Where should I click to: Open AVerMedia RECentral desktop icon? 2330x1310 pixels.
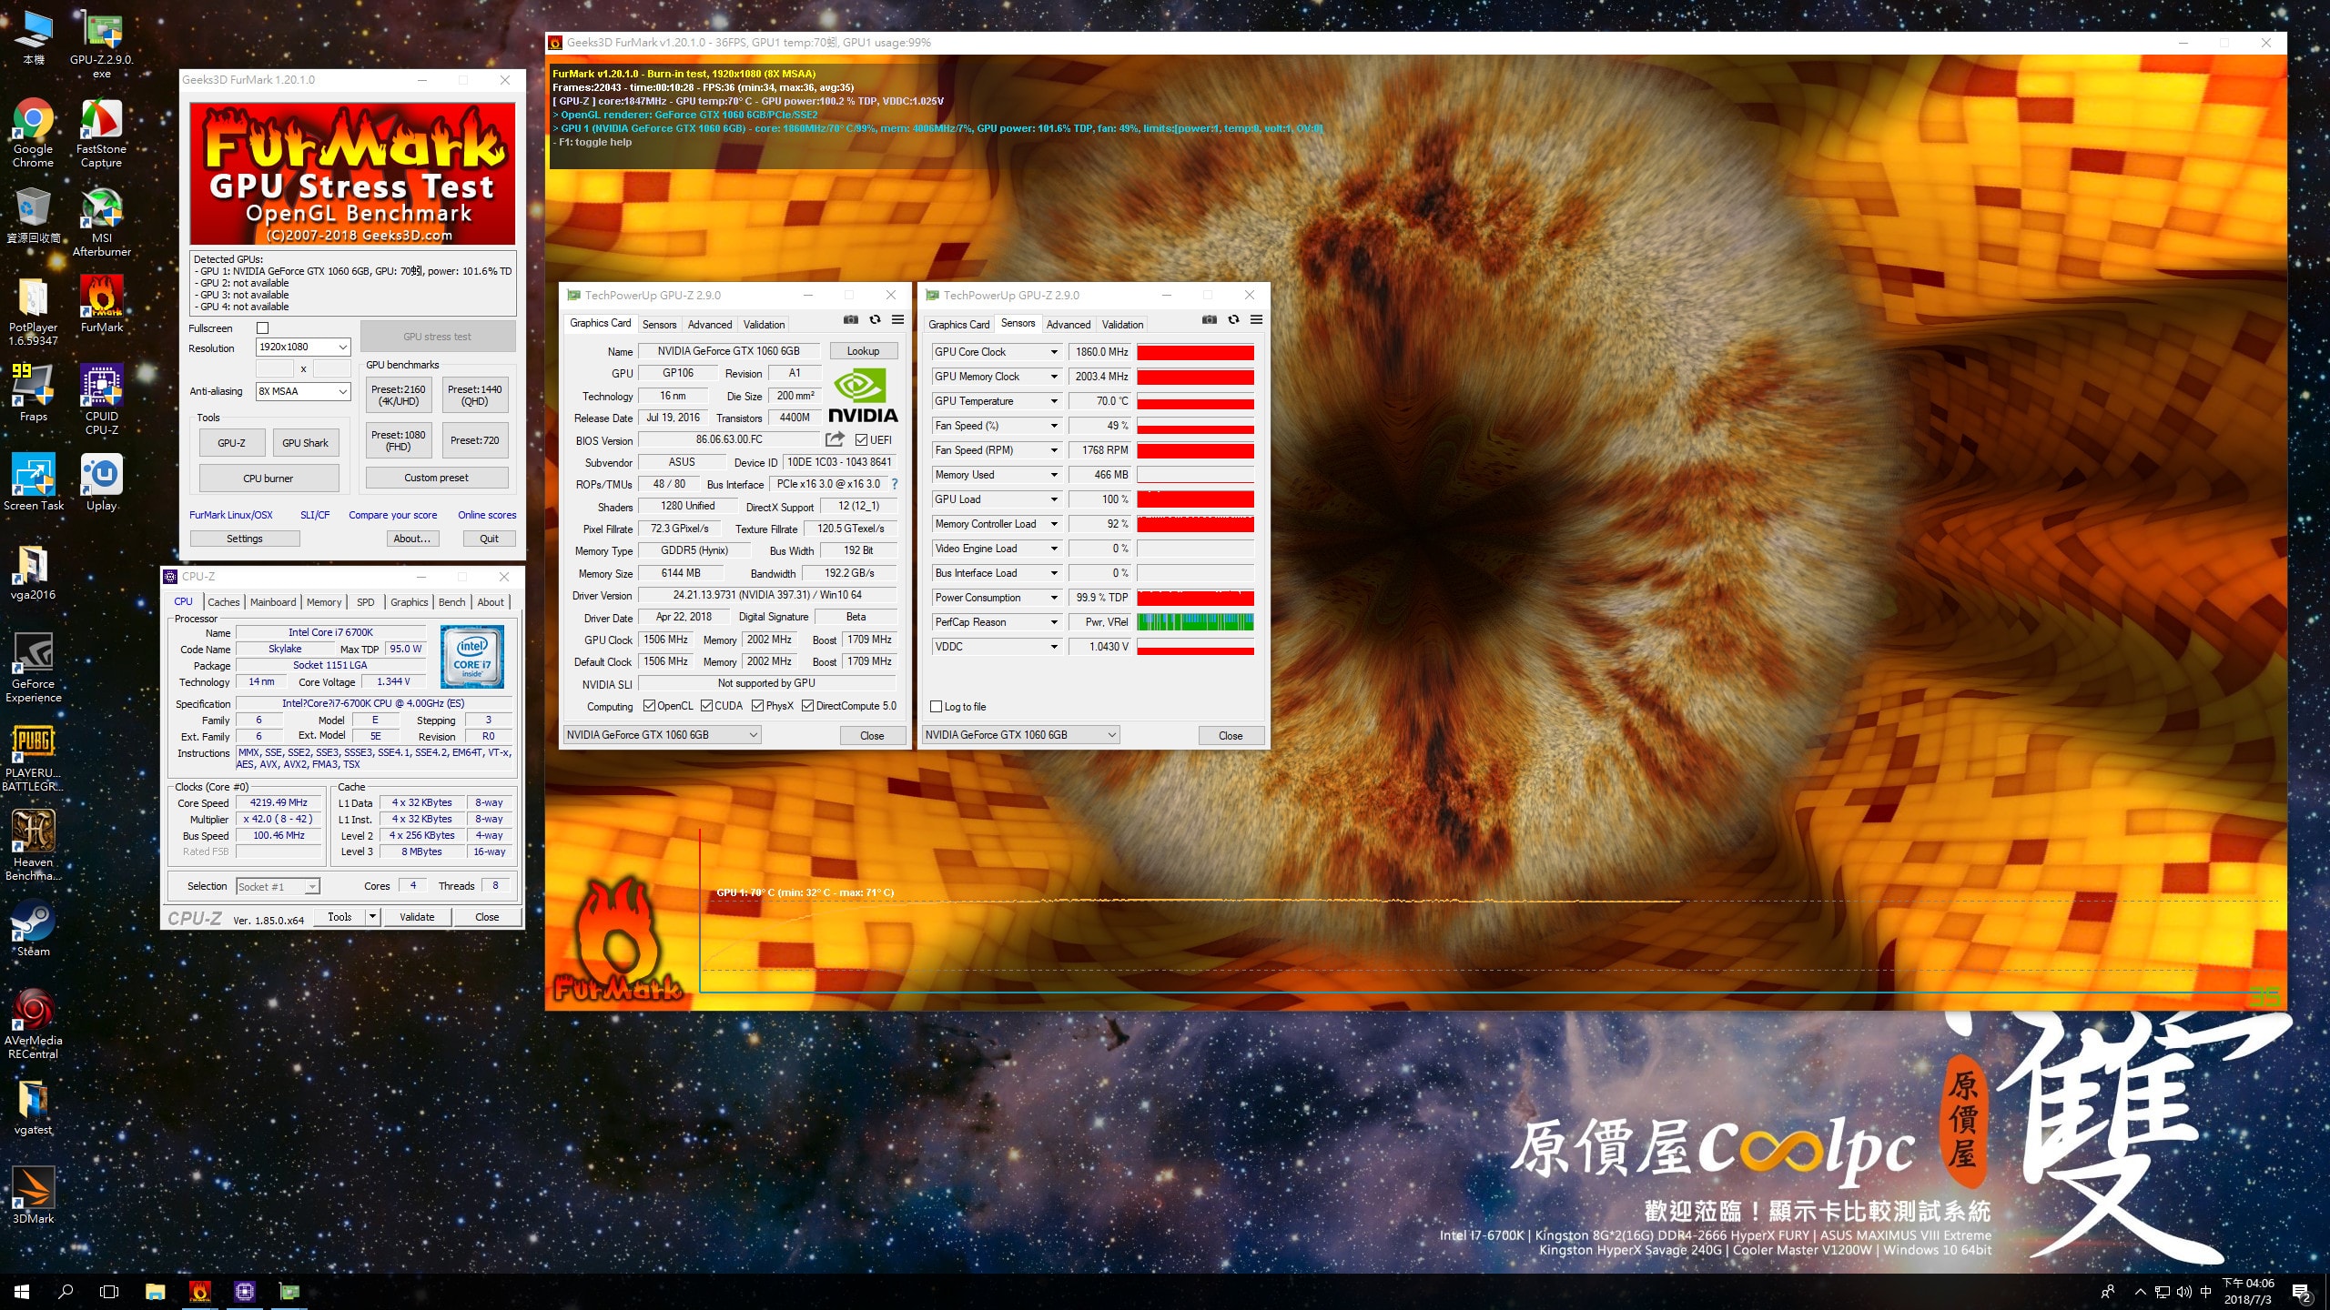33,1024
